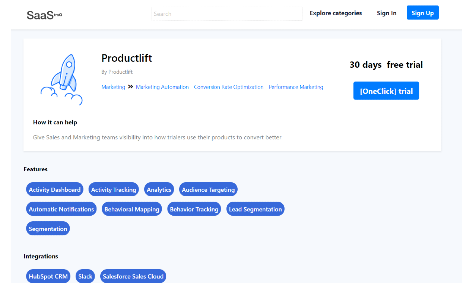
Task: Click the Integrations section heading
Action: 41,256
